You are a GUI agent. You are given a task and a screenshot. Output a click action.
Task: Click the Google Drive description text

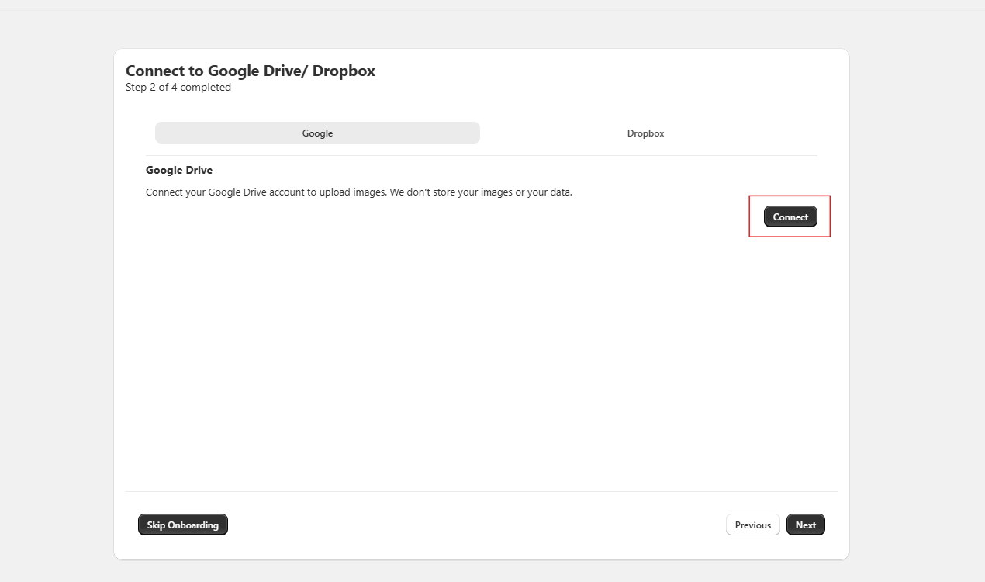point(359,192)
